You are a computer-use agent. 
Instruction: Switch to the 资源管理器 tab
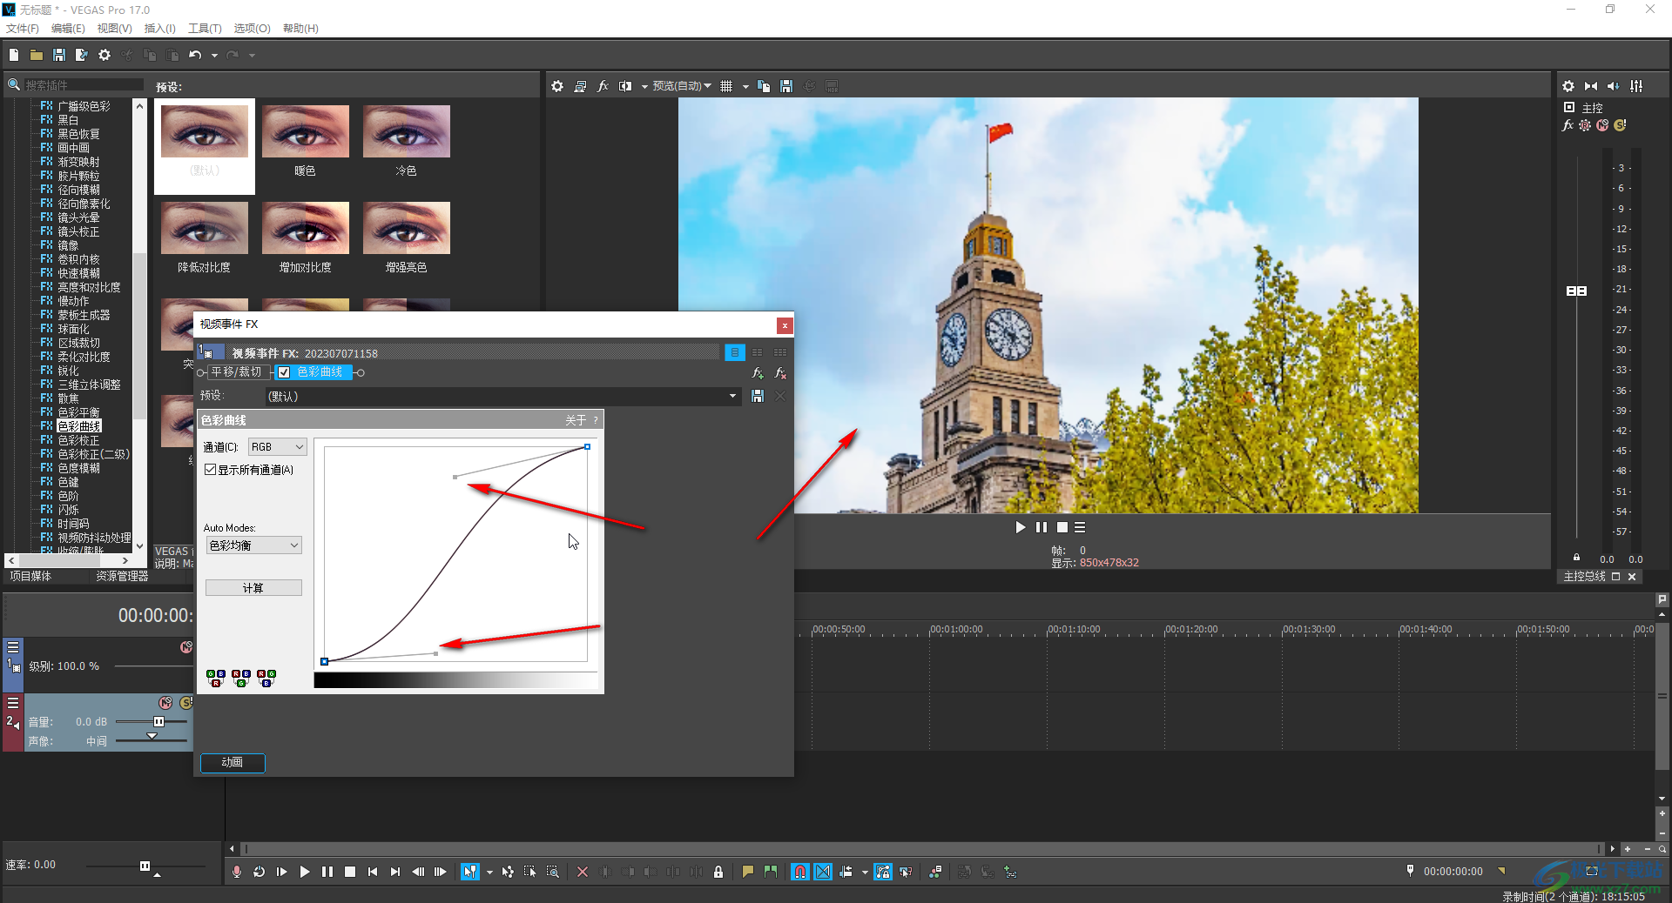tap(122, 576)
